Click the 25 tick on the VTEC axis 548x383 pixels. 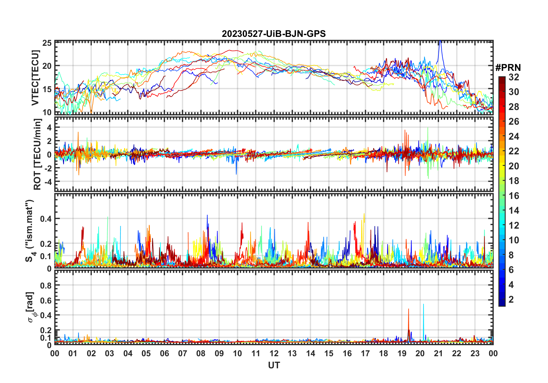click(47, 43)
